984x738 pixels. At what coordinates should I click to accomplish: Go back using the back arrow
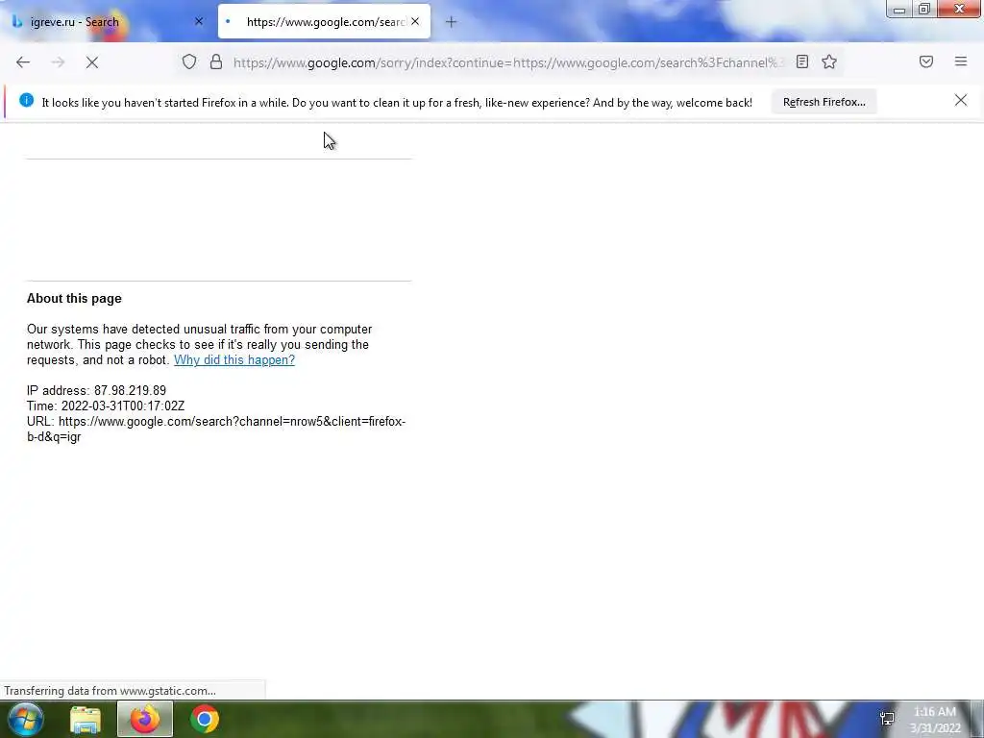(x=23, y=62)
